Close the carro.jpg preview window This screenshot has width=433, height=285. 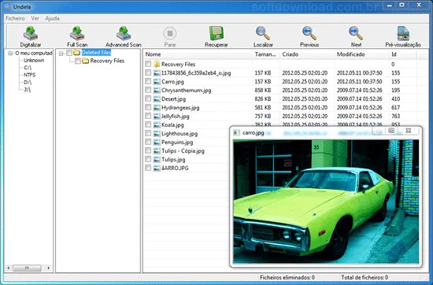click(x=409, y=131)
